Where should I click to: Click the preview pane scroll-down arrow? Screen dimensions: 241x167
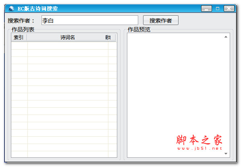pyautogui.click(x=226, y=153)
